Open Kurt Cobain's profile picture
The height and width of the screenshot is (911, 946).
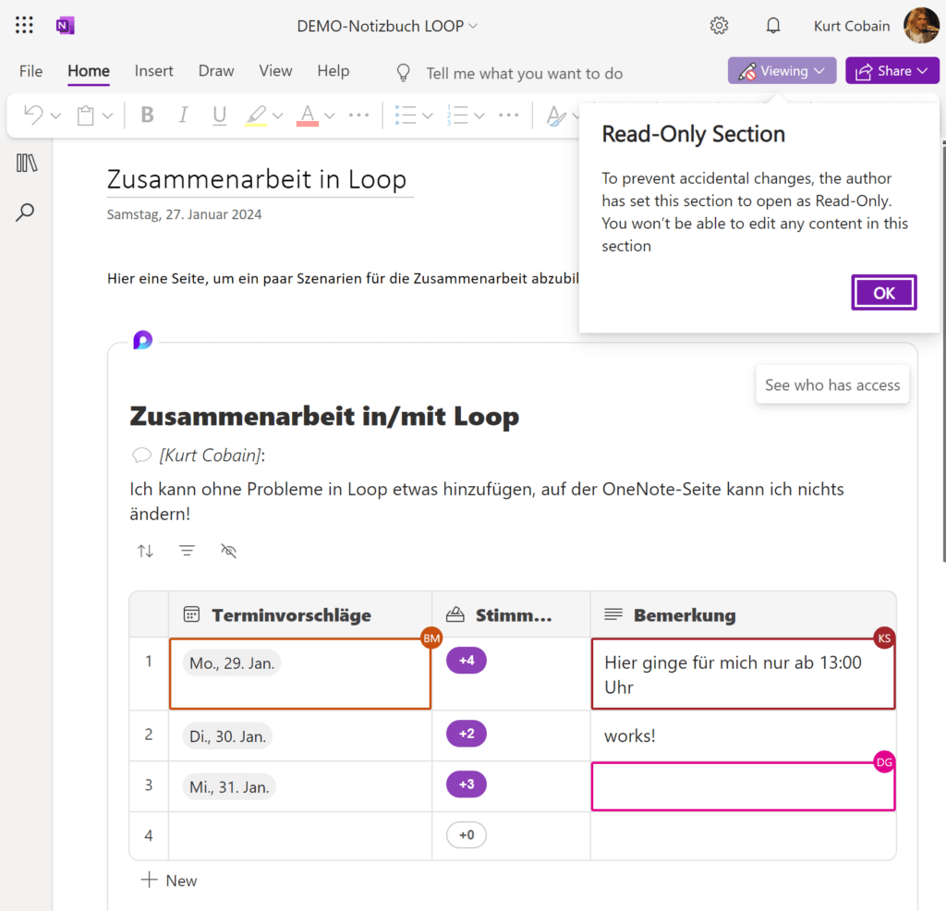click(x=921, y=25)
